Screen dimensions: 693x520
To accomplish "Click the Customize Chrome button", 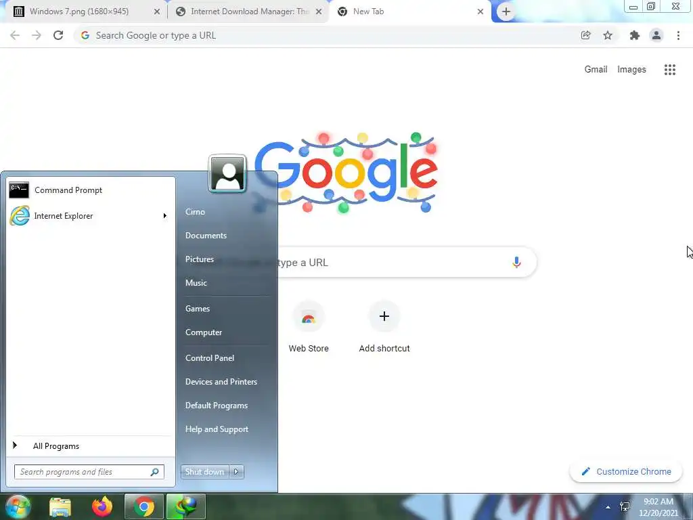I will 625,471.
